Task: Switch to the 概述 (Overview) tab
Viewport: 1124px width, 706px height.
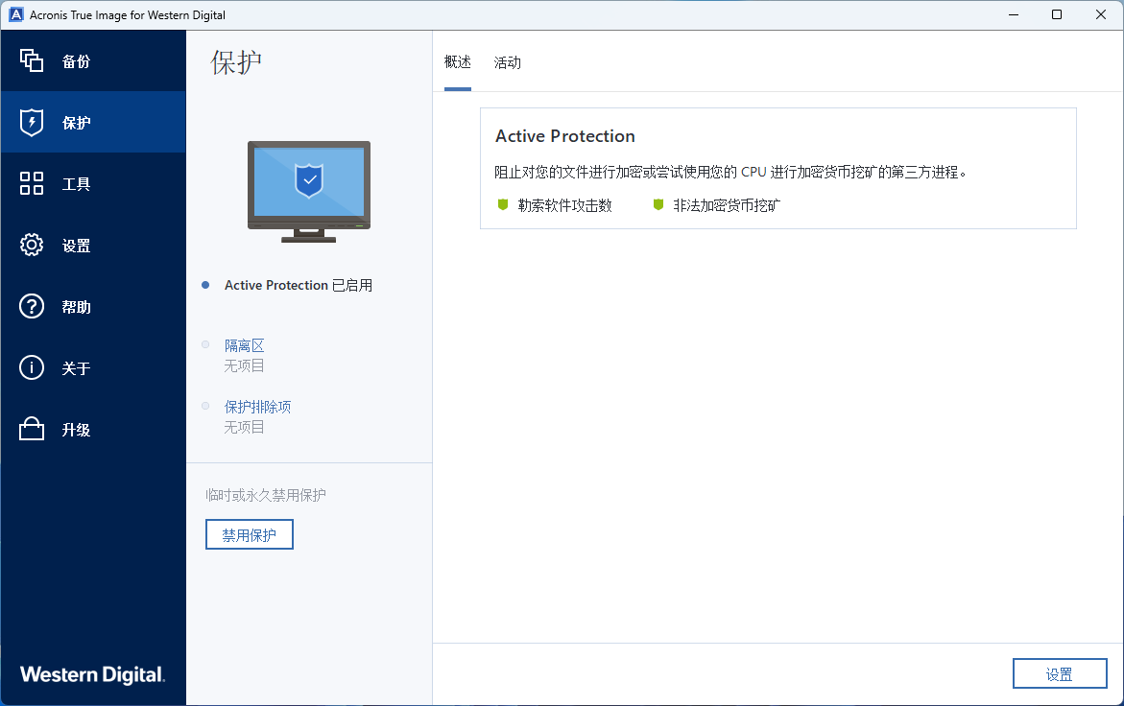Action: click(458, 62)
